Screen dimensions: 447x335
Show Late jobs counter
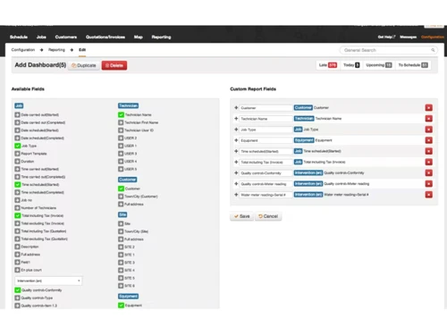328,65
